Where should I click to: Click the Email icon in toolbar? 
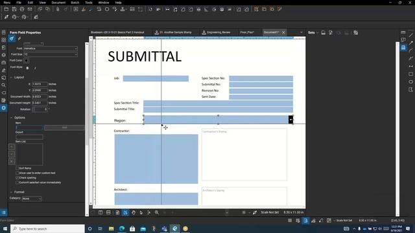tap(30, 9)
